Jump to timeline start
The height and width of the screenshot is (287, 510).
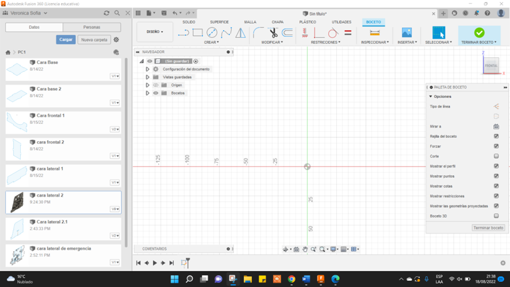138,263
